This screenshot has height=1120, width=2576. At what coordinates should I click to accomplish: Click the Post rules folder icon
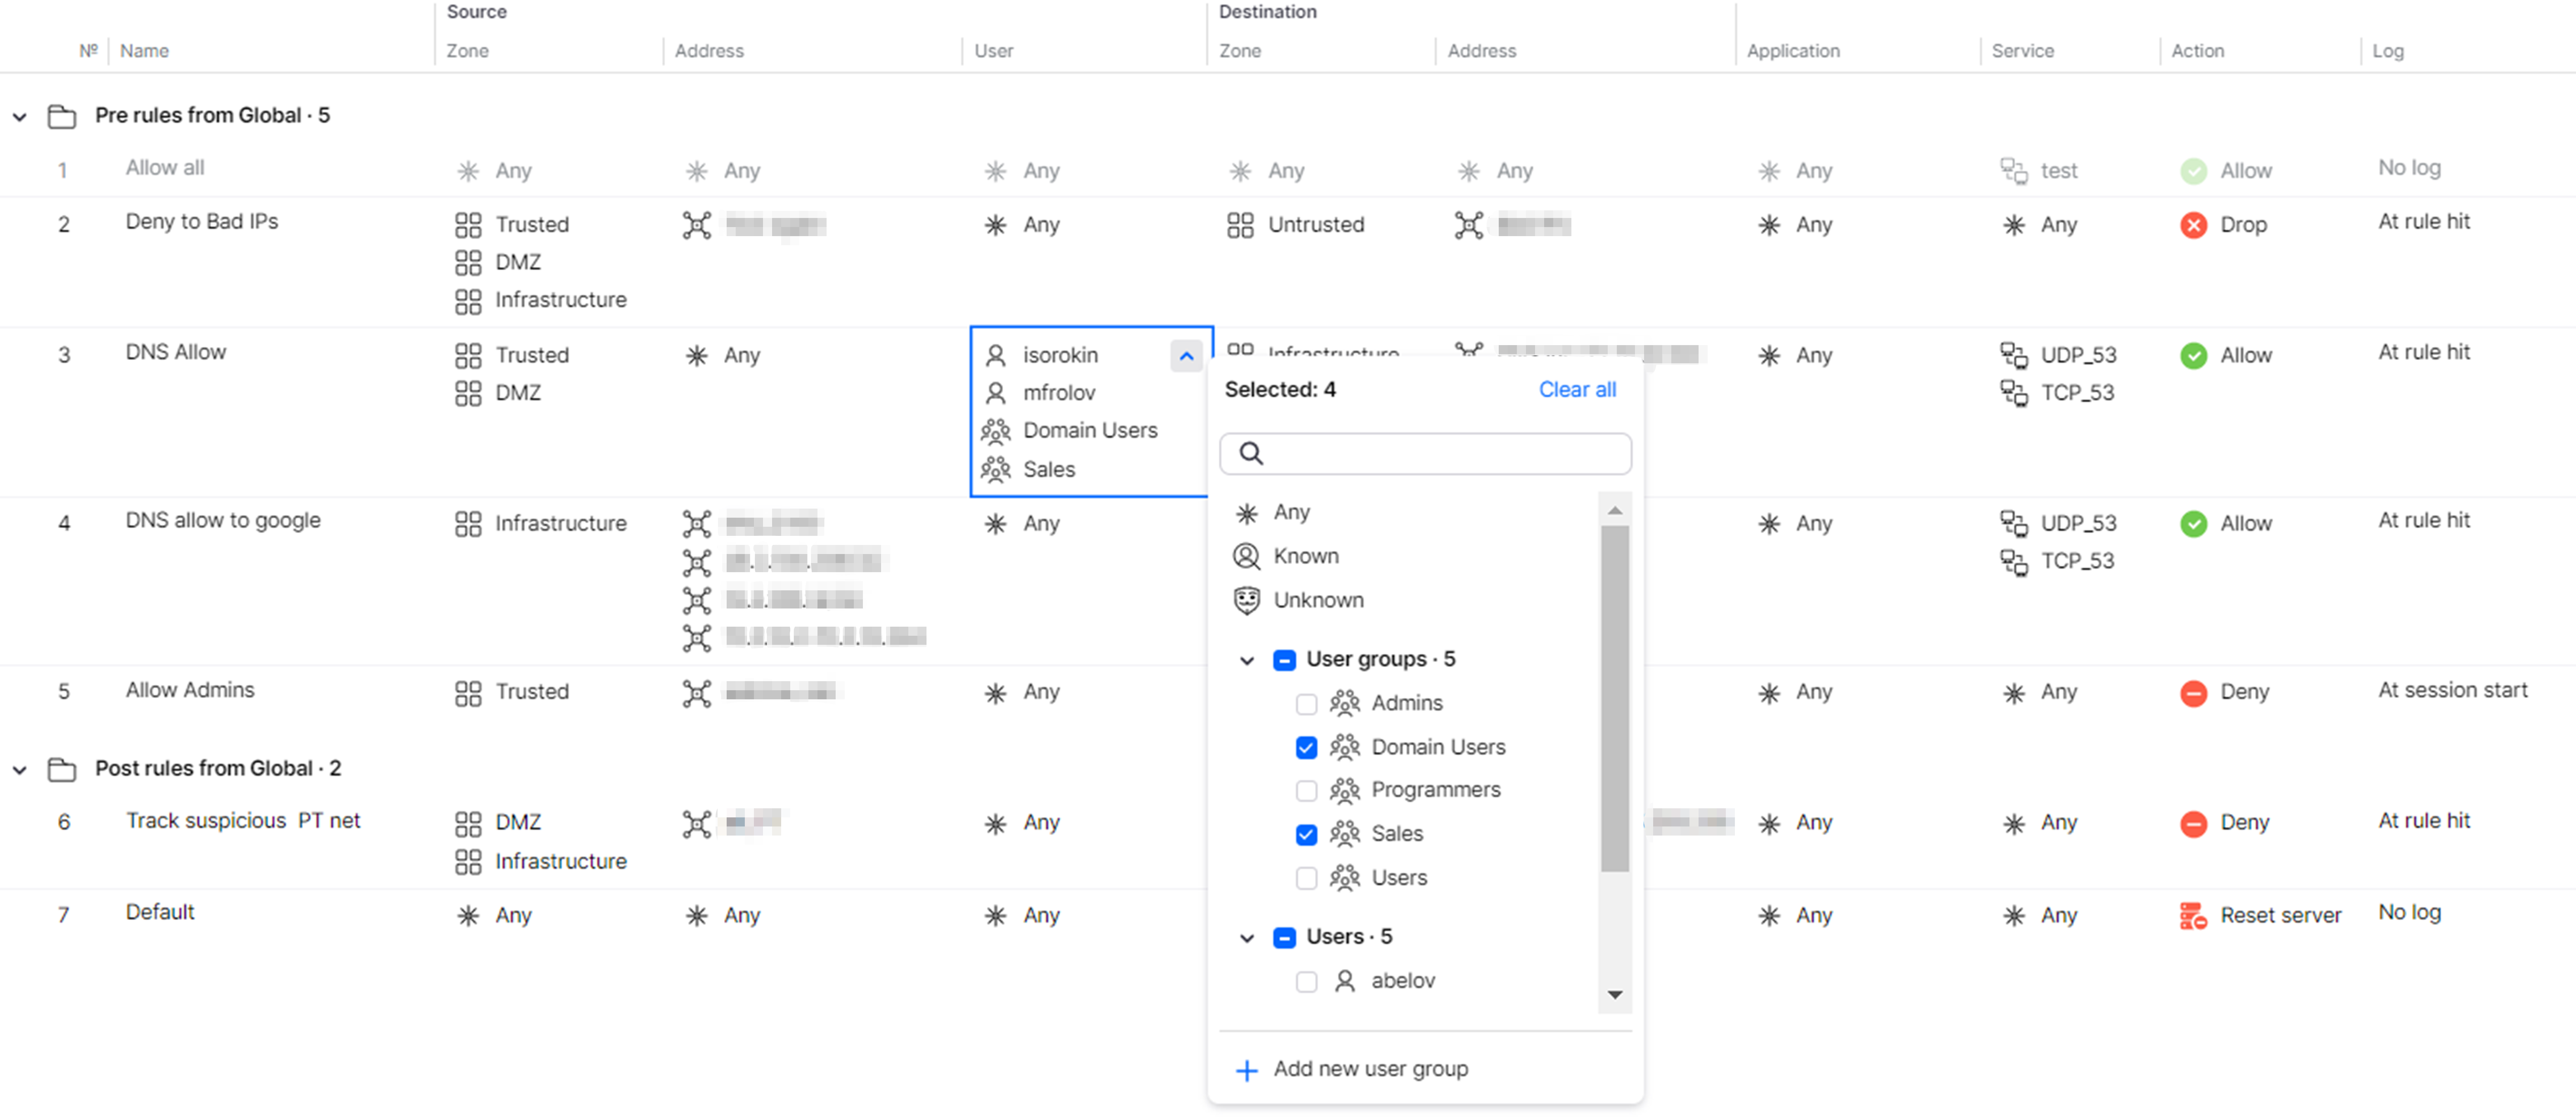62,770
